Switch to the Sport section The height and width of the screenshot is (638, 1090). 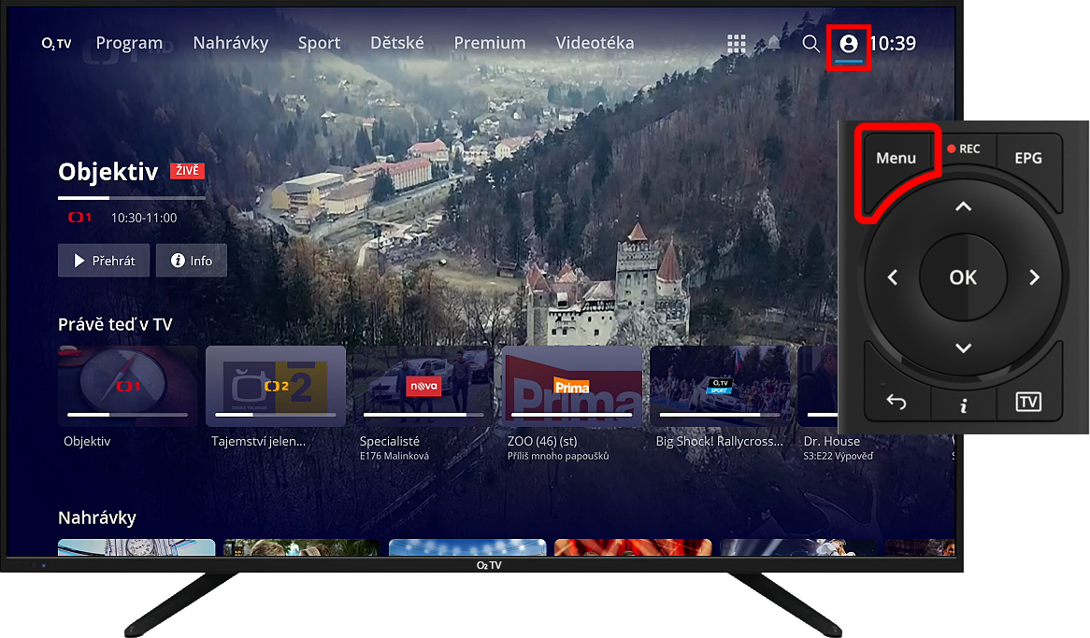click(319, 43)
